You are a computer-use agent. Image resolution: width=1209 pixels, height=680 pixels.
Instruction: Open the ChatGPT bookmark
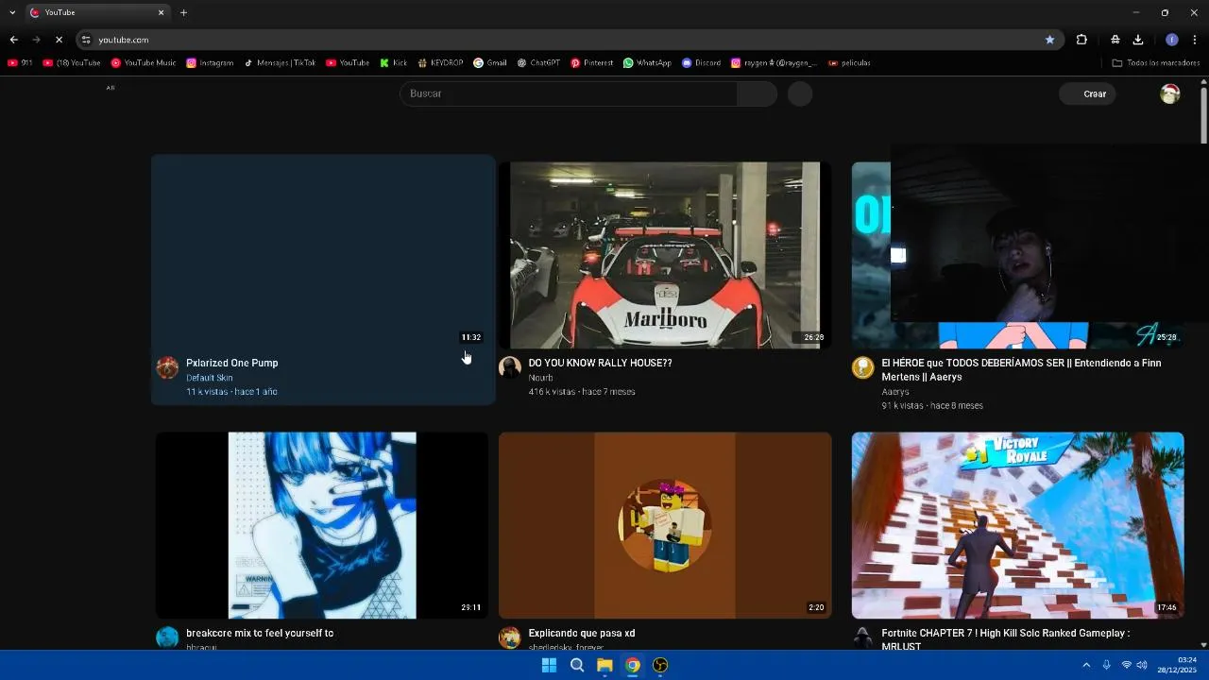538,63
